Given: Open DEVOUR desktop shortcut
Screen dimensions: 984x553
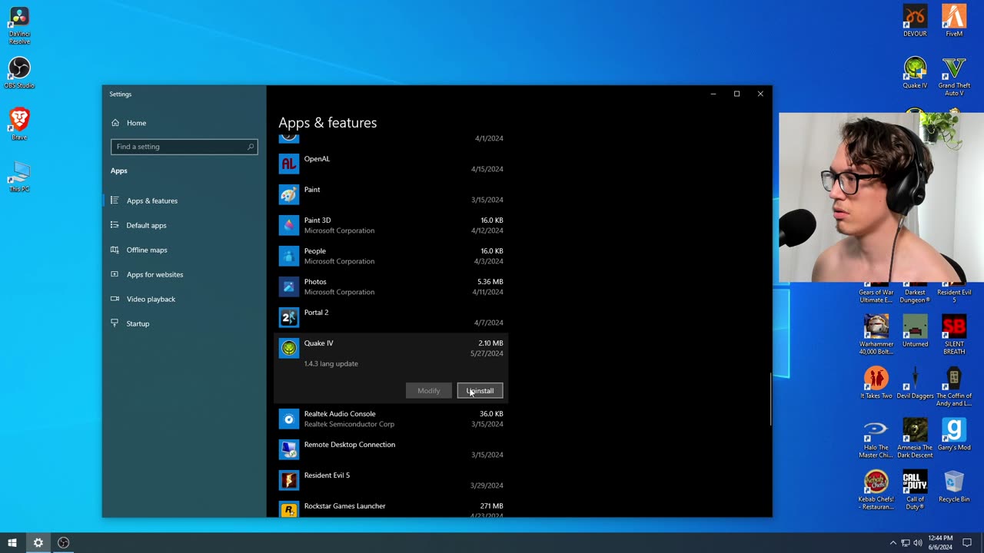Looking at the screenshot, I should (915, 21).
